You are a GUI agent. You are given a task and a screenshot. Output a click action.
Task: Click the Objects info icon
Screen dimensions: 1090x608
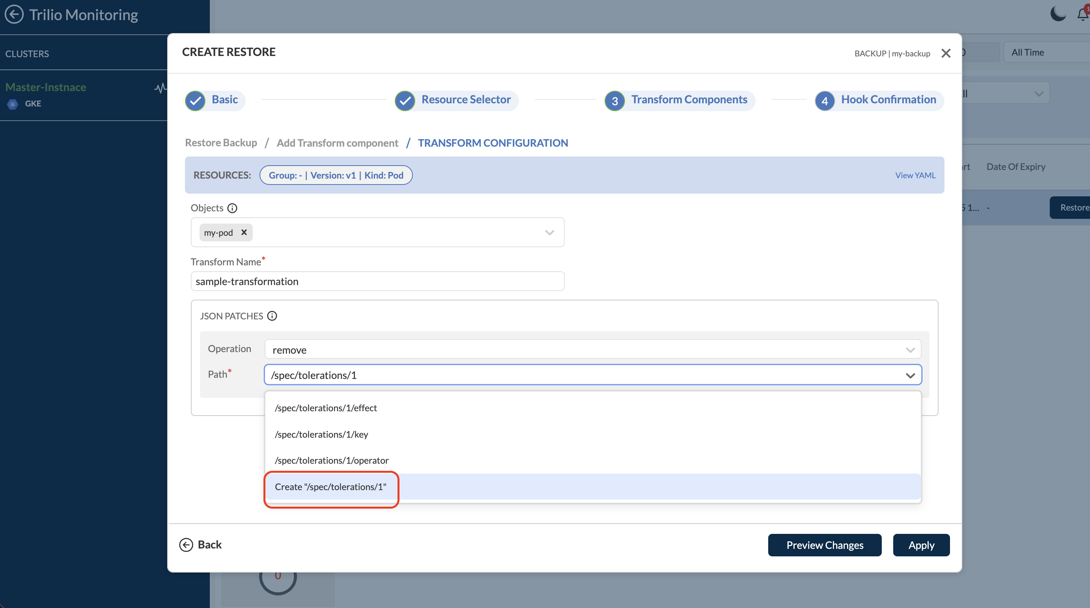pos(232,208)
